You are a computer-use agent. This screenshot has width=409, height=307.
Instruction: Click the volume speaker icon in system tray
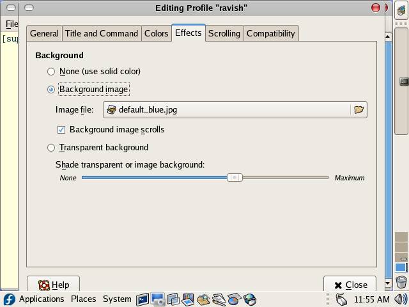tap(401, 299)
